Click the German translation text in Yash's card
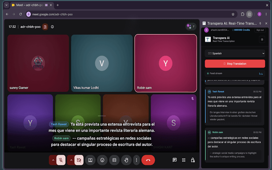Viewport: 272px width, 170px height. point(234,116)
